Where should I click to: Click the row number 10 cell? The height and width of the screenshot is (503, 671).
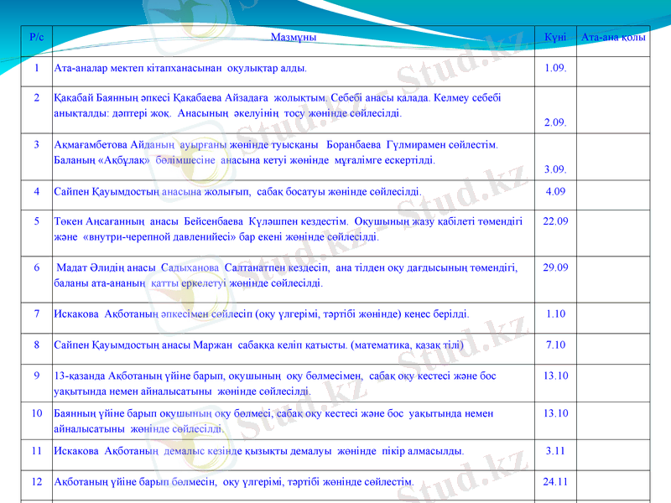36,413
